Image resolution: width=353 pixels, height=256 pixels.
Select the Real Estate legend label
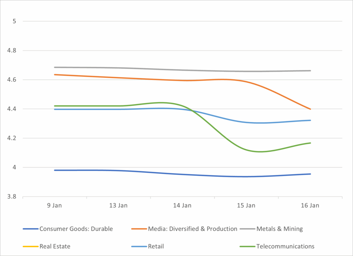point(55,246)
